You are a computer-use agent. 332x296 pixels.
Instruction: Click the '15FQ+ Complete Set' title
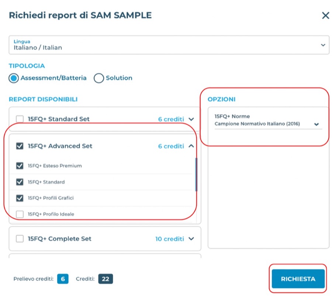pos(59,238)
